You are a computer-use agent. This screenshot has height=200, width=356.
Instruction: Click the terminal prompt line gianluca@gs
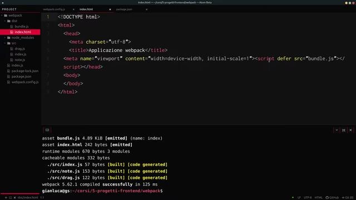[102, 191]
